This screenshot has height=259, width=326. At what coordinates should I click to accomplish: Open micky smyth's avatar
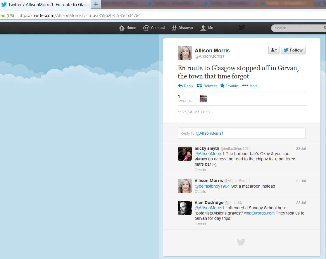tap(184, 154)
